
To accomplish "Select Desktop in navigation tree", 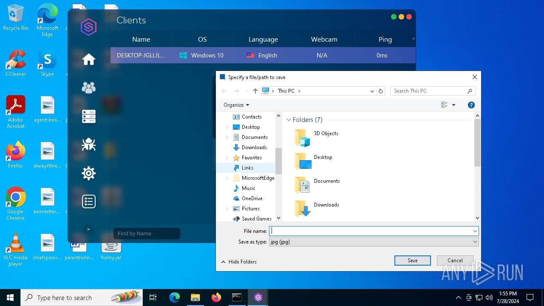I will tap(251, 127).
